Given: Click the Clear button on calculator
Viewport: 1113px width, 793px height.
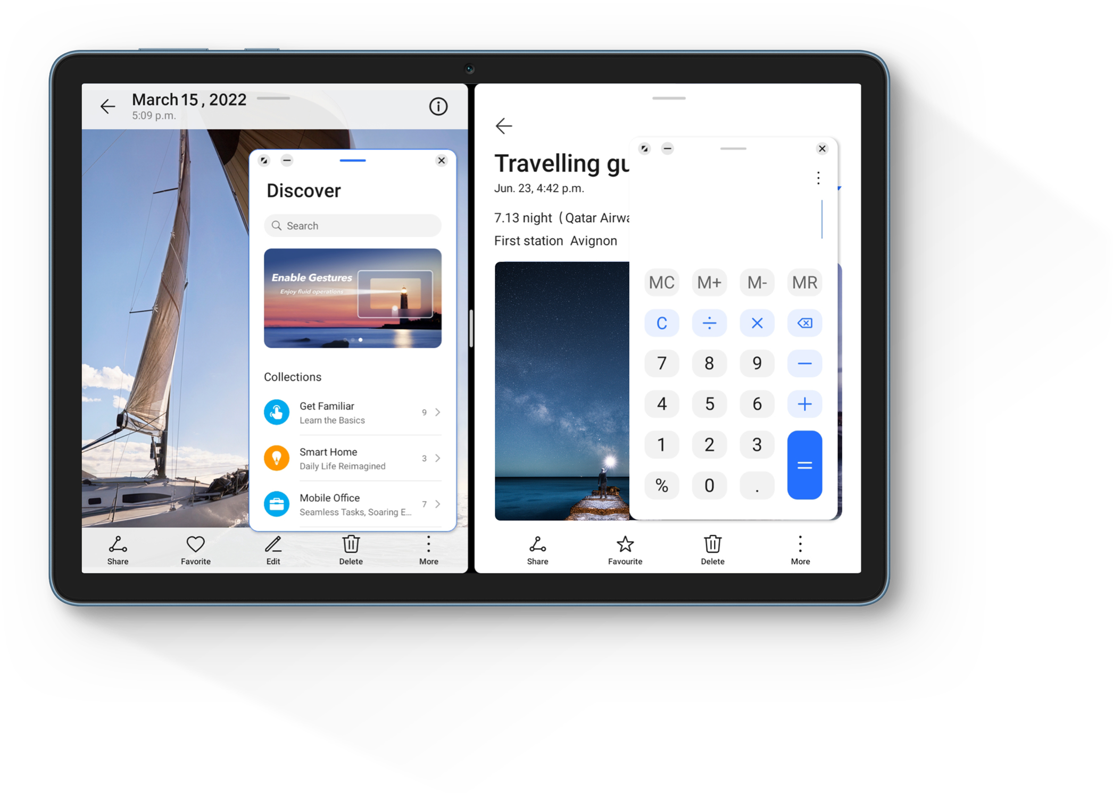Looking at the screenshot, I should pyautogui.click(x=660, y=322).
